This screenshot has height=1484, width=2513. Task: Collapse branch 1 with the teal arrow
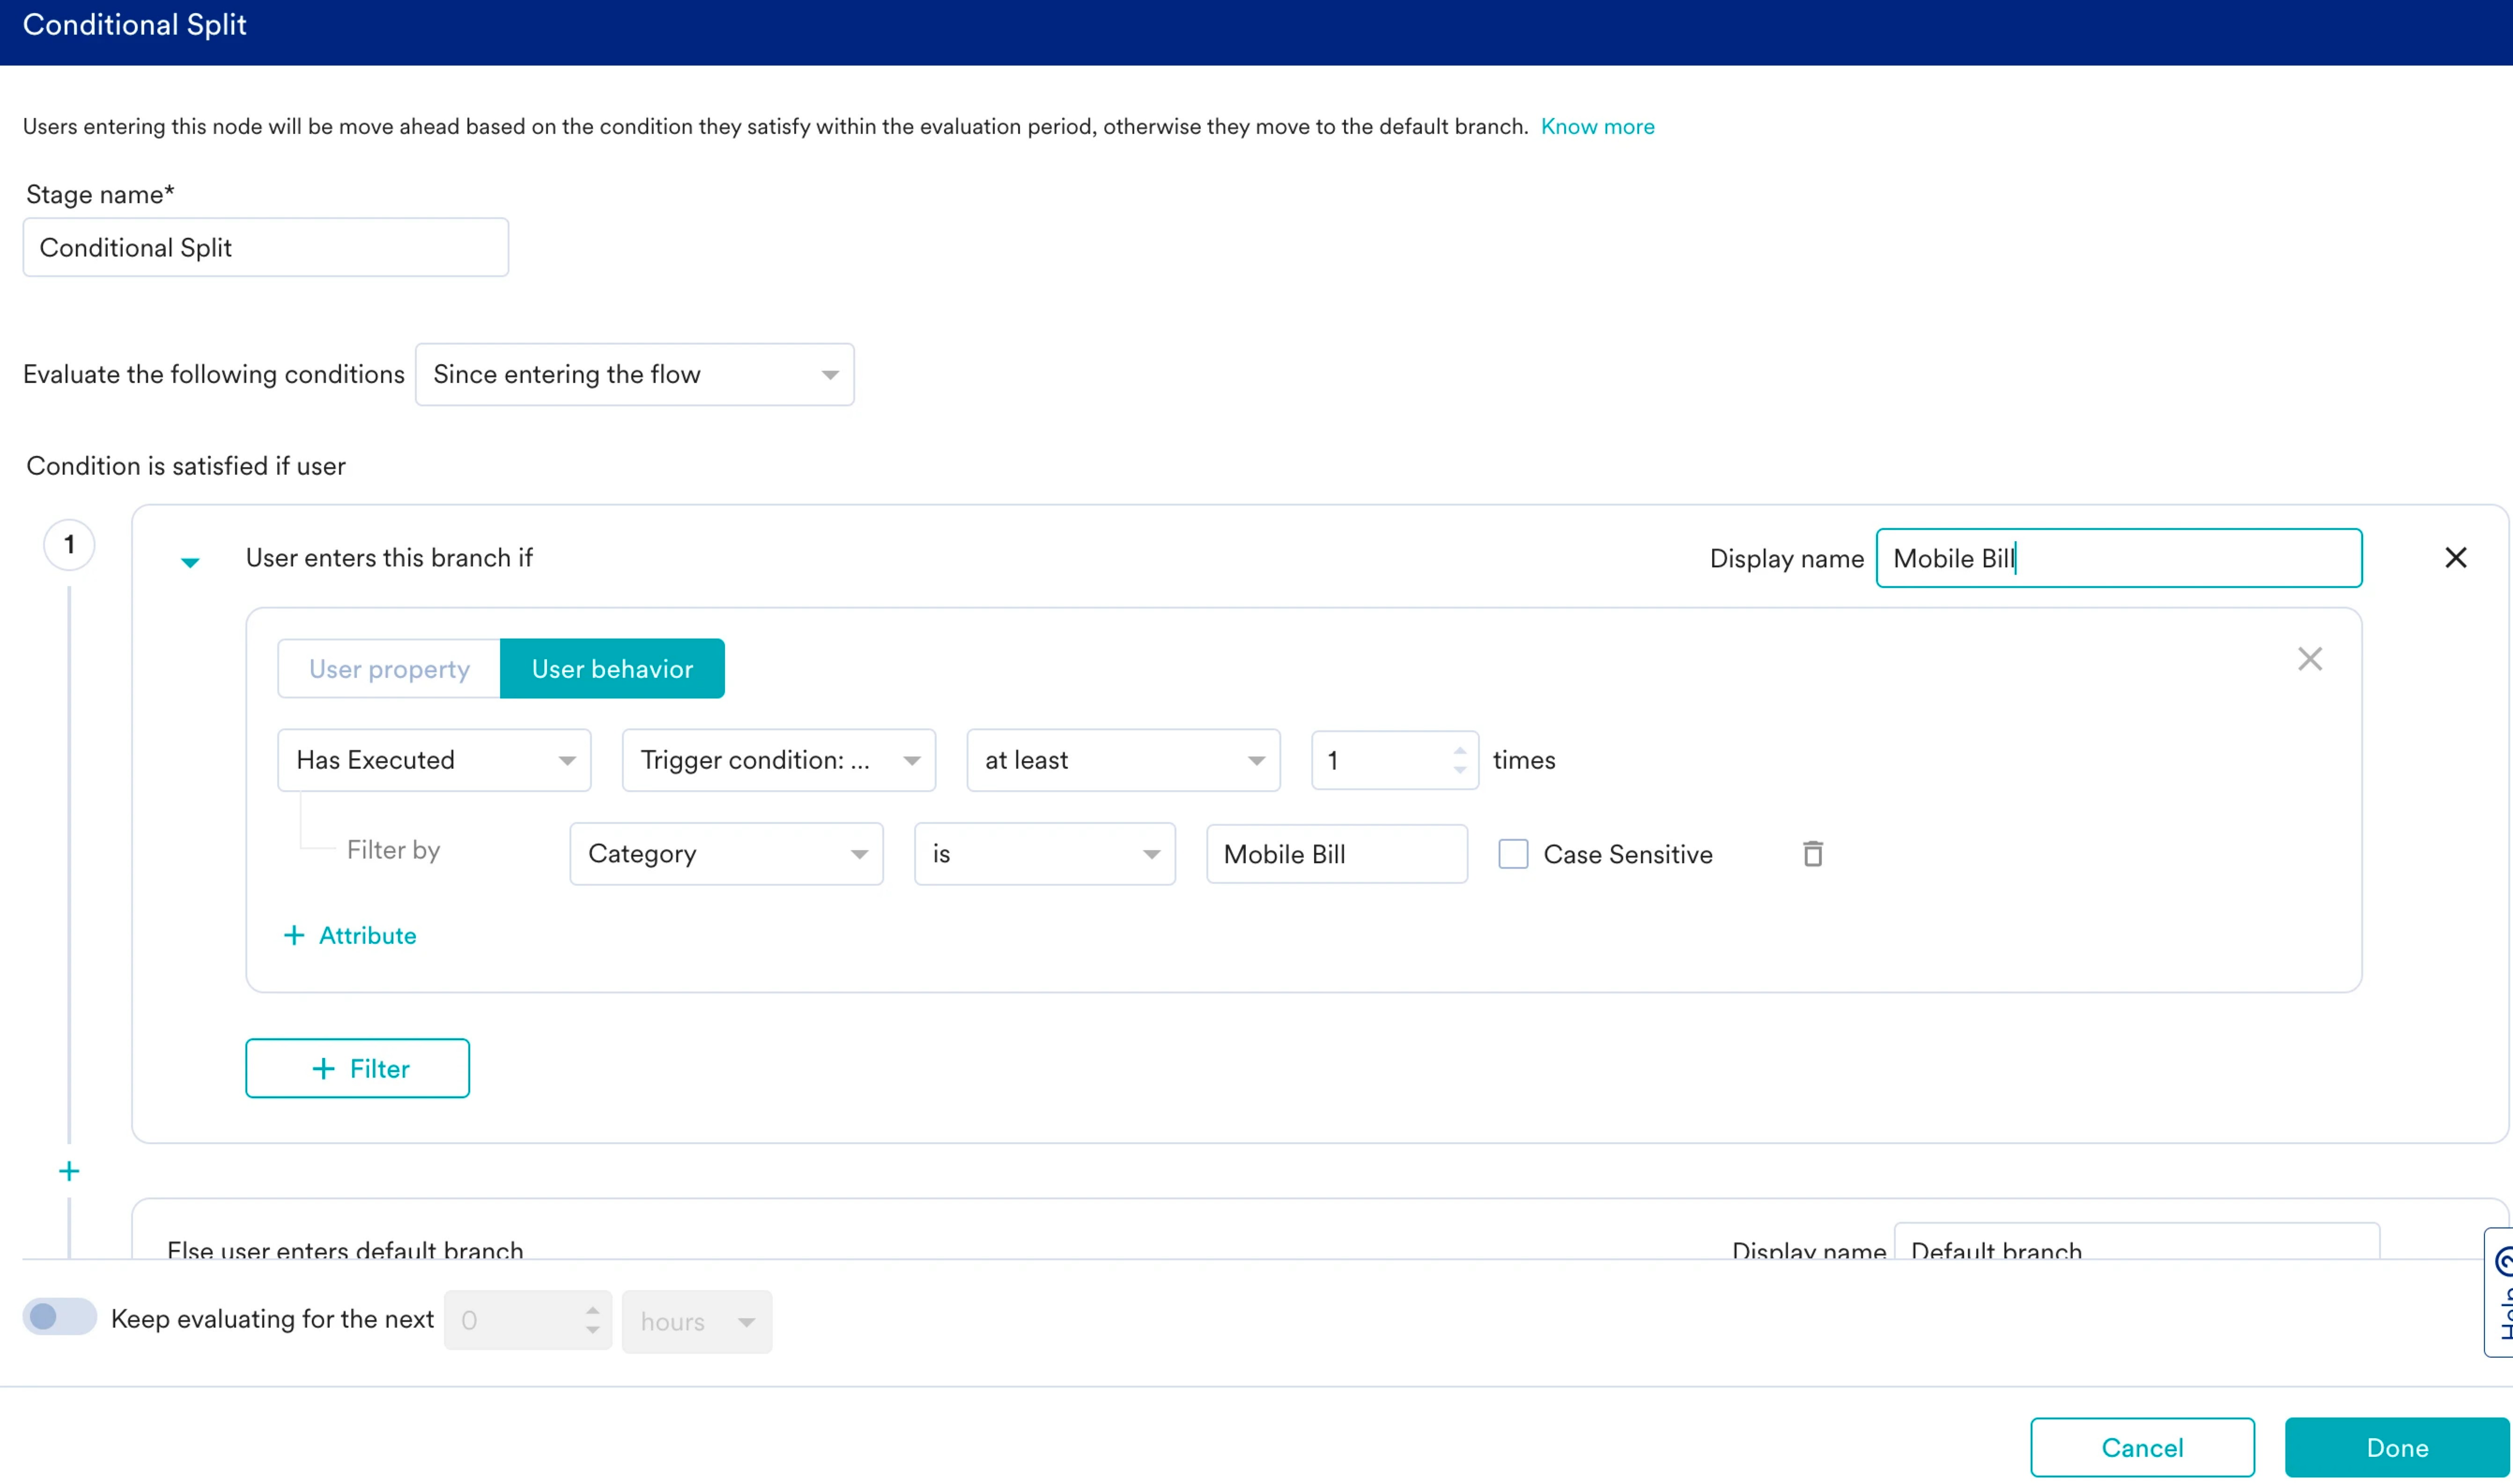[x=190, y=561]
